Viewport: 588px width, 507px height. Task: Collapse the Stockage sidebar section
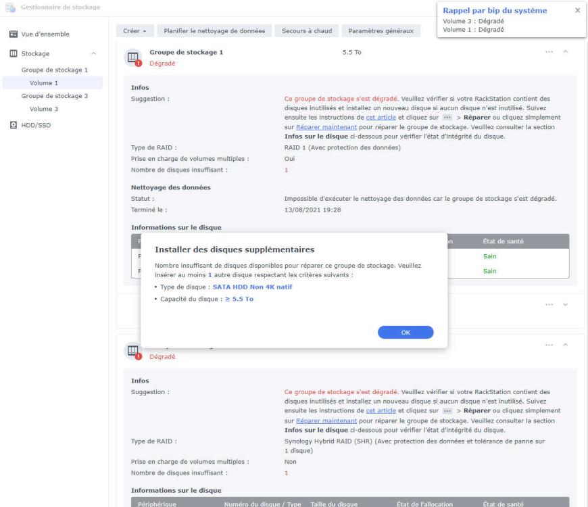pos(94,53)
